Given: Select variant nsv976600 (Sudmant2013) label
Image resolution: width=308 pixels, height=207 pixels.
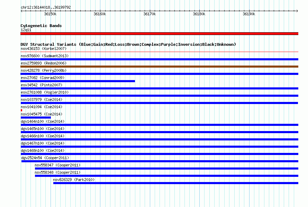Looking at the screenshot, I should click(x=45, y=56).
